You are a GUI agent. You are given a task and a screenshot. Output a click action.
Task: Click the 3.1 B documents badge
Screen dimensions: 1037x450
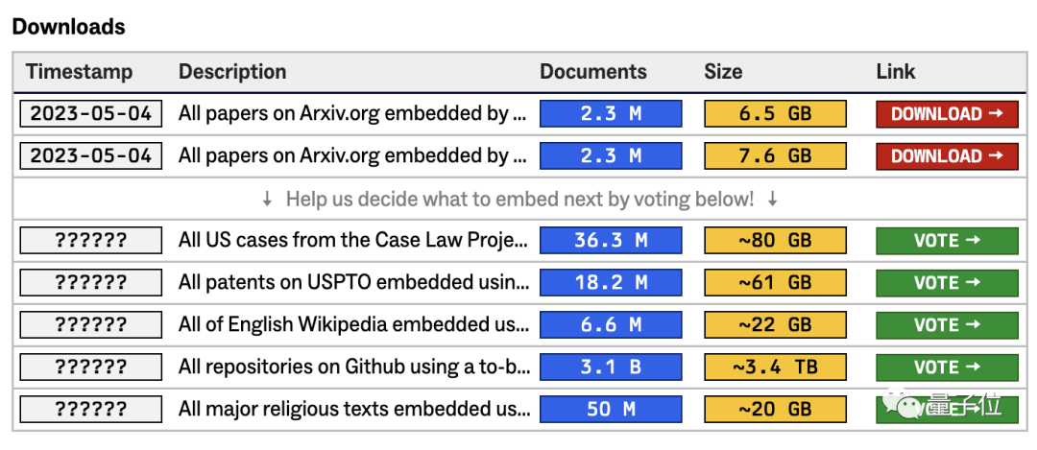point(611,367)
